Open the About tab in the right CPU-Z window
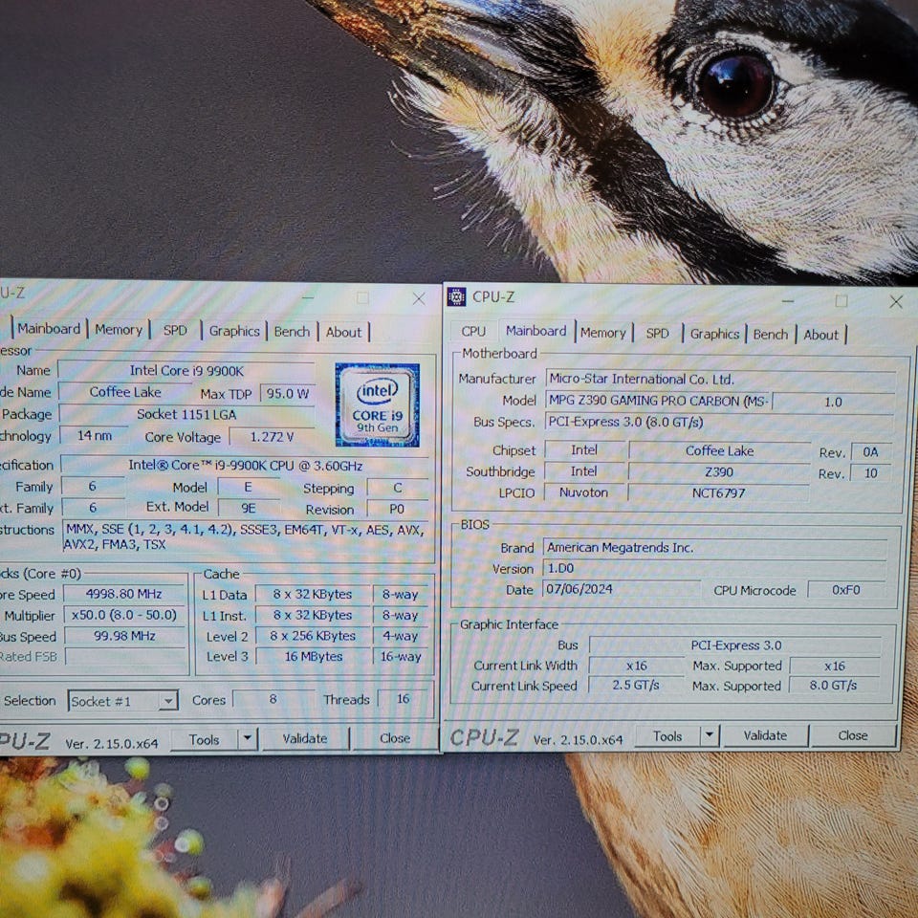 [x=820, y=336]
